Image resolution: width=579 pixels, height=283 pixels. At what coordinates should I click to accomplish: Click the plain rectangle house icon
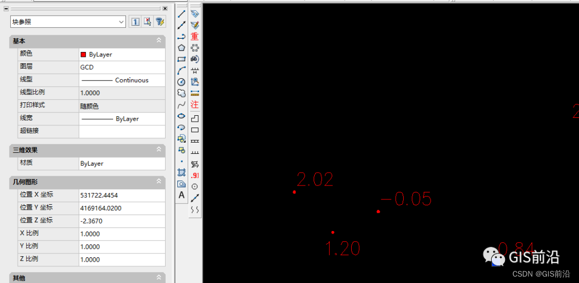click(195, 130)
